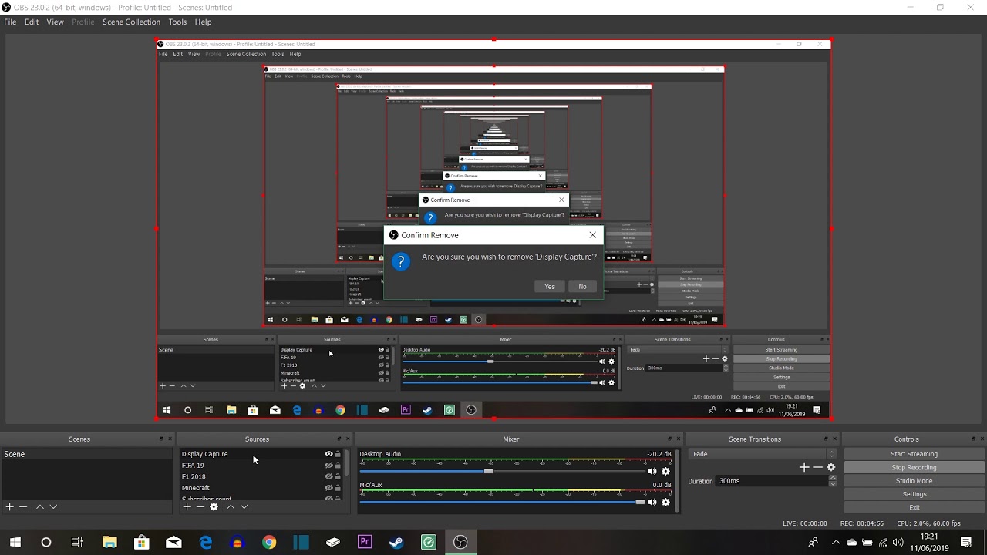Open File menu in the main OBS menu bar
Viewport: 987px width, 555px height.
[x=10, y=22]
